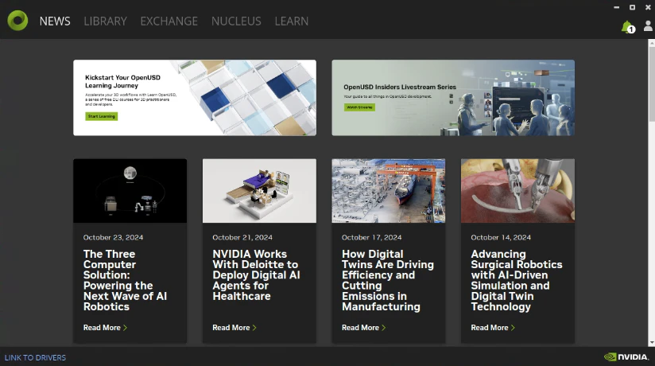Click the NVIDIA logo in footer
The width and height of the screenshot is (655, 366).
pos(626,356)
